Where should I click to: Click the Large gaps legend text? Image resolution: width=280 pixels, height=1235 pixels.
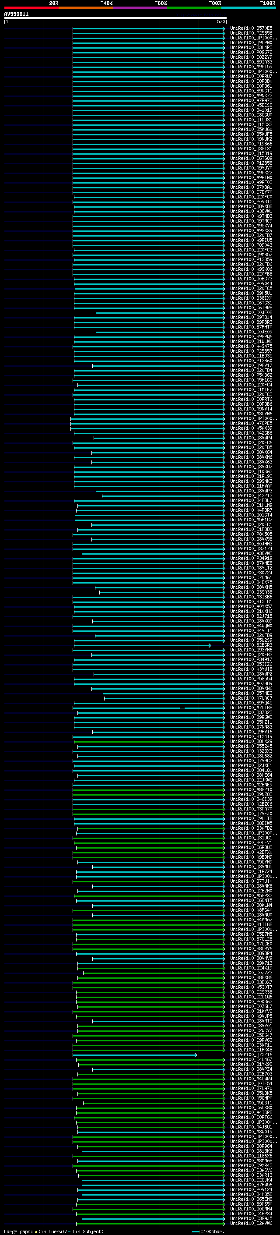point(19,1231)
